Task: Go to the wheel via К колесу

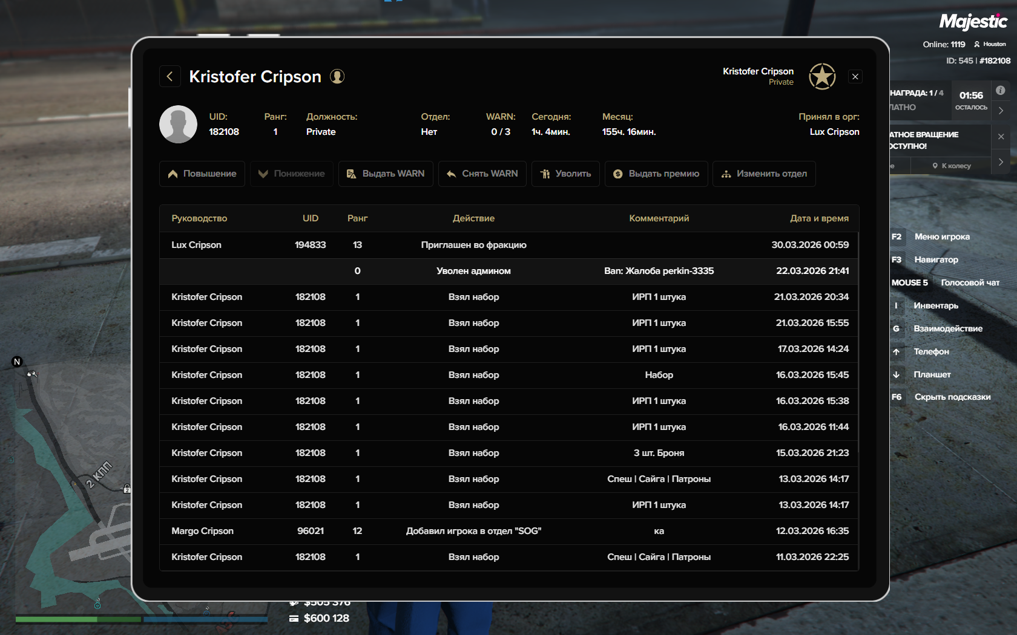Action: pos(952,166)
